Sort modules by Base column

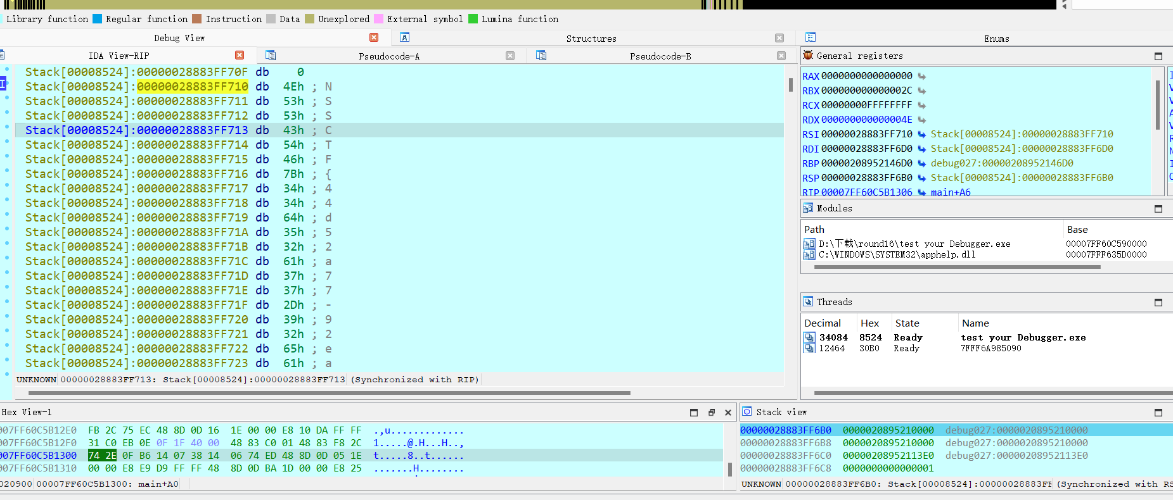point(1077,229)
